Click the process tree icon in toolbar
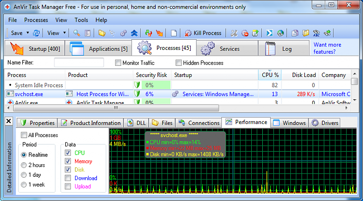Screen dimensions: 363x201 click(x=112, y=33)
